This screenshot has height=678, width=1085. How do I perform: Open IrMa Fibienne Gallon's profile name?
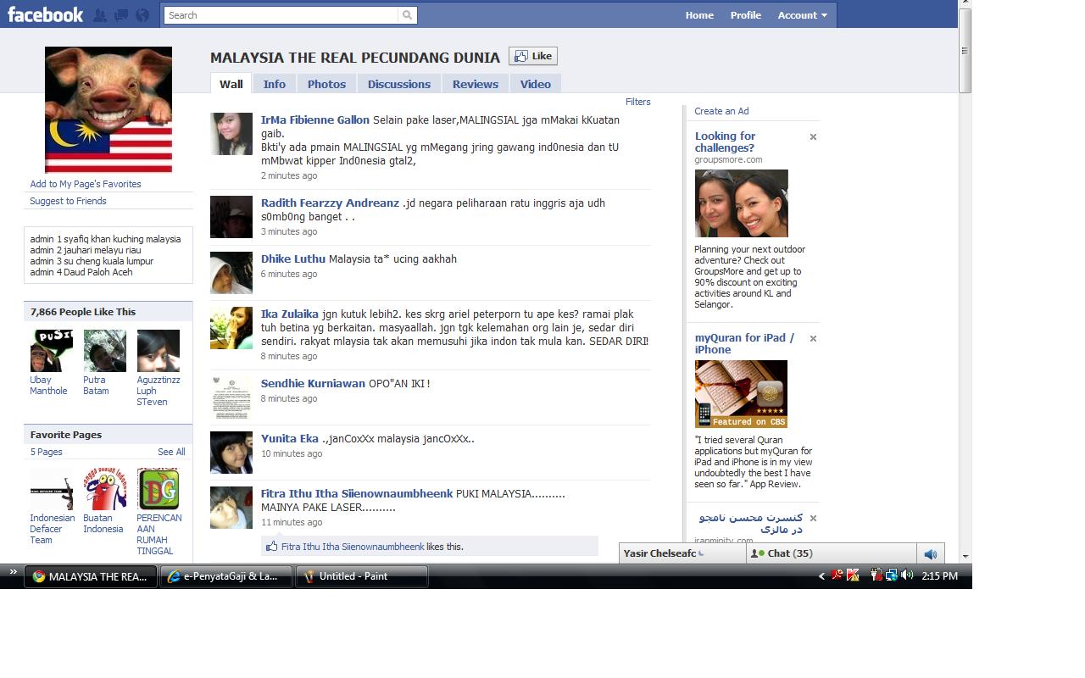click(x=315, y=120)
